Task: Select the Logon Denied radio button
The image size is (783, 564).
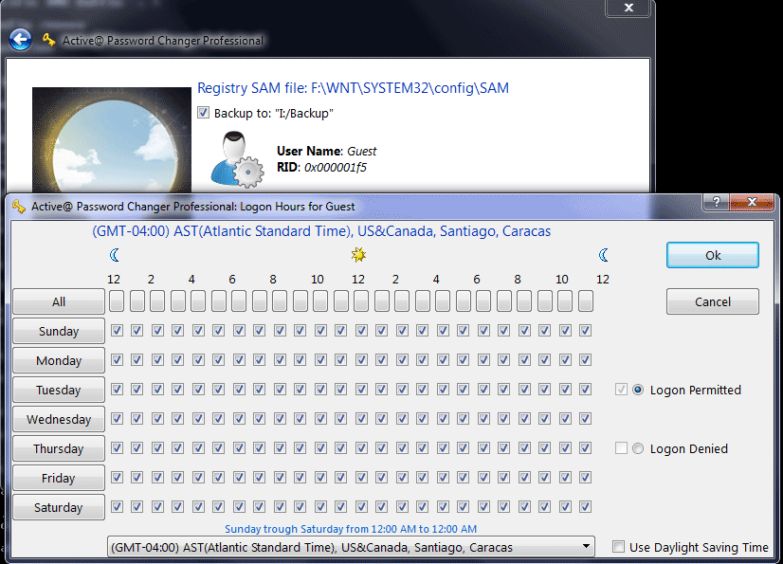Action: [x=638, y=448]
